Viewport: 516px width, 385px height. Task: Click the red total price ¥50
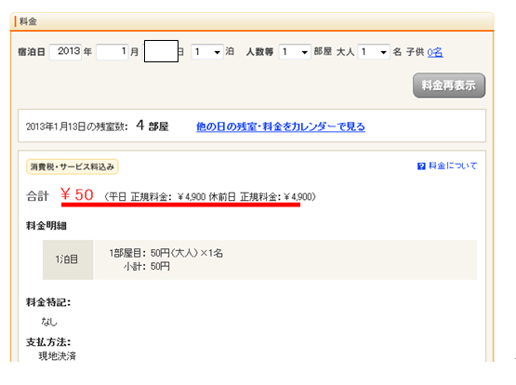(77, 194)
